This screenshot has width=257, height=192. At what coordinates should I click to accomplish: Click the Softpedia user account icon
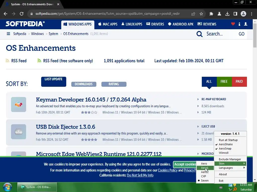[245, 24]
